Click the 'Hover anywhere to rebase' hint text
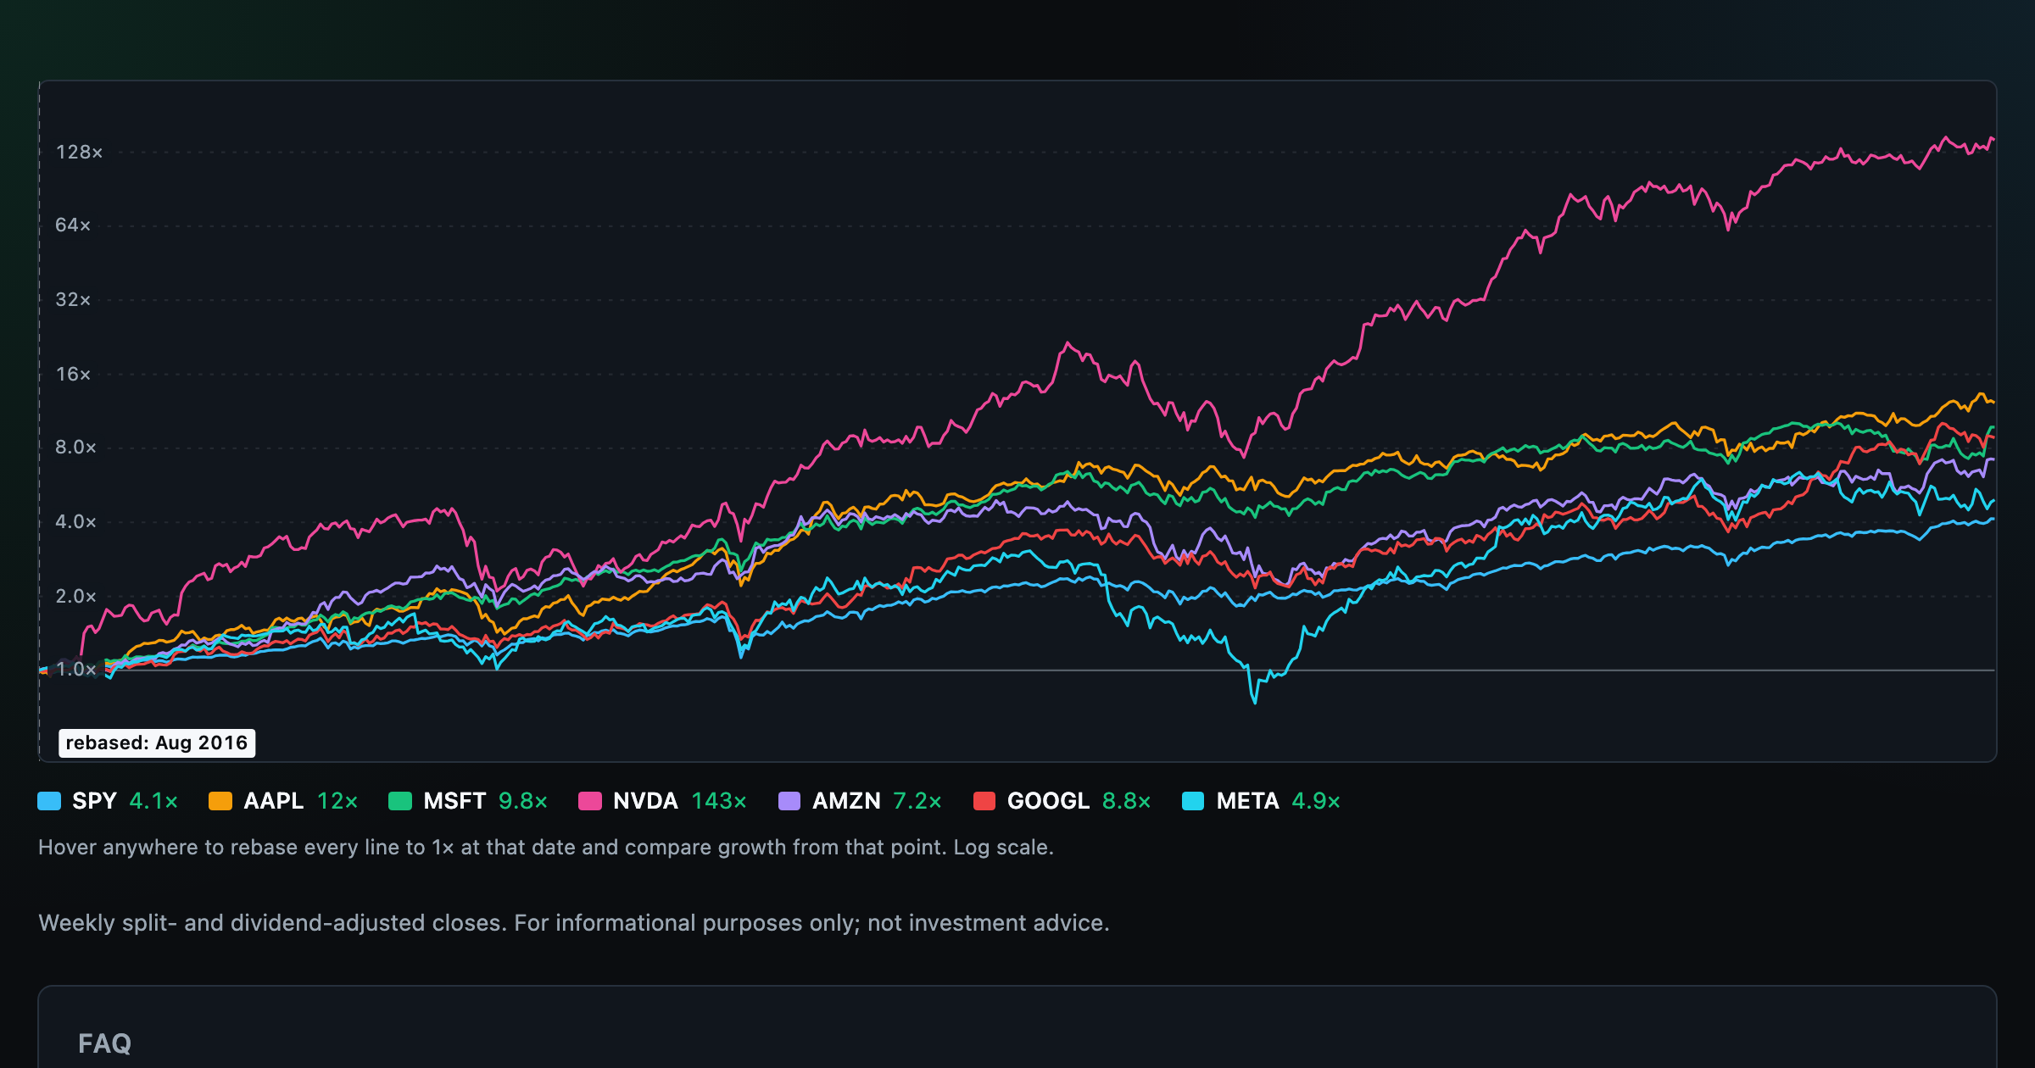Viewport: 2035px width, 1068px height. [546, 848]
